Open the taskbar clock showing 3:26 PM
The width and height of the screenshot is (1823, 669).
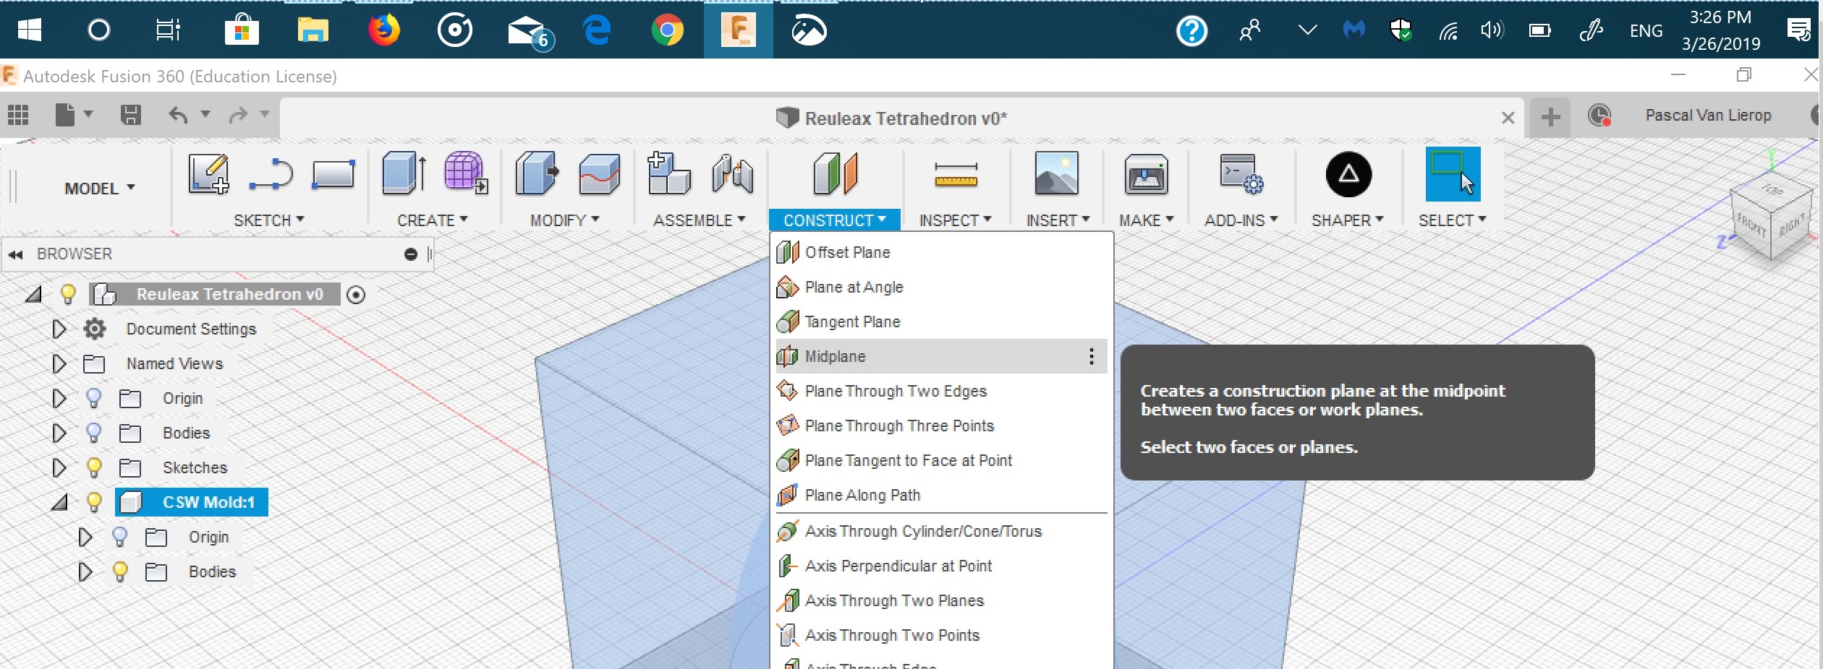tap(1721, 30)
